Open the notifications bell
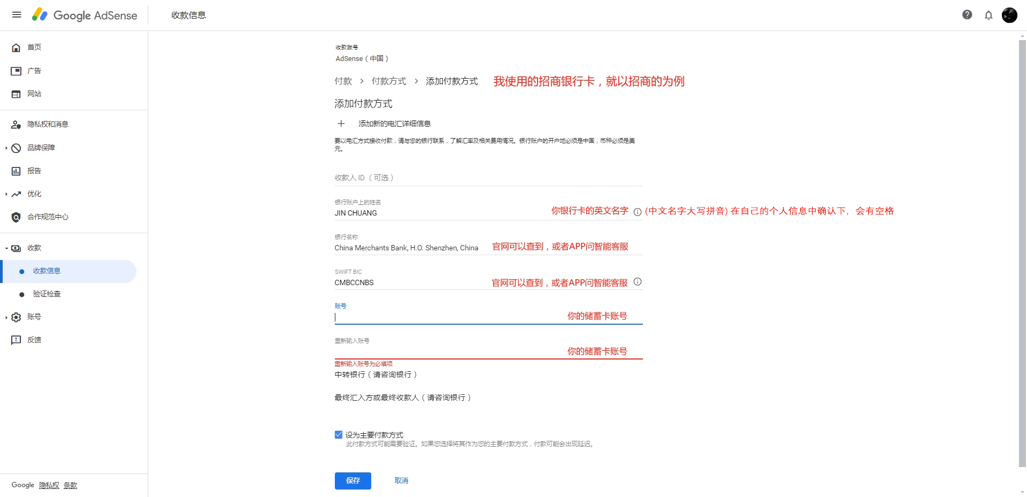The height and width of the screenshot is (497, 1027). coord(988,15)
